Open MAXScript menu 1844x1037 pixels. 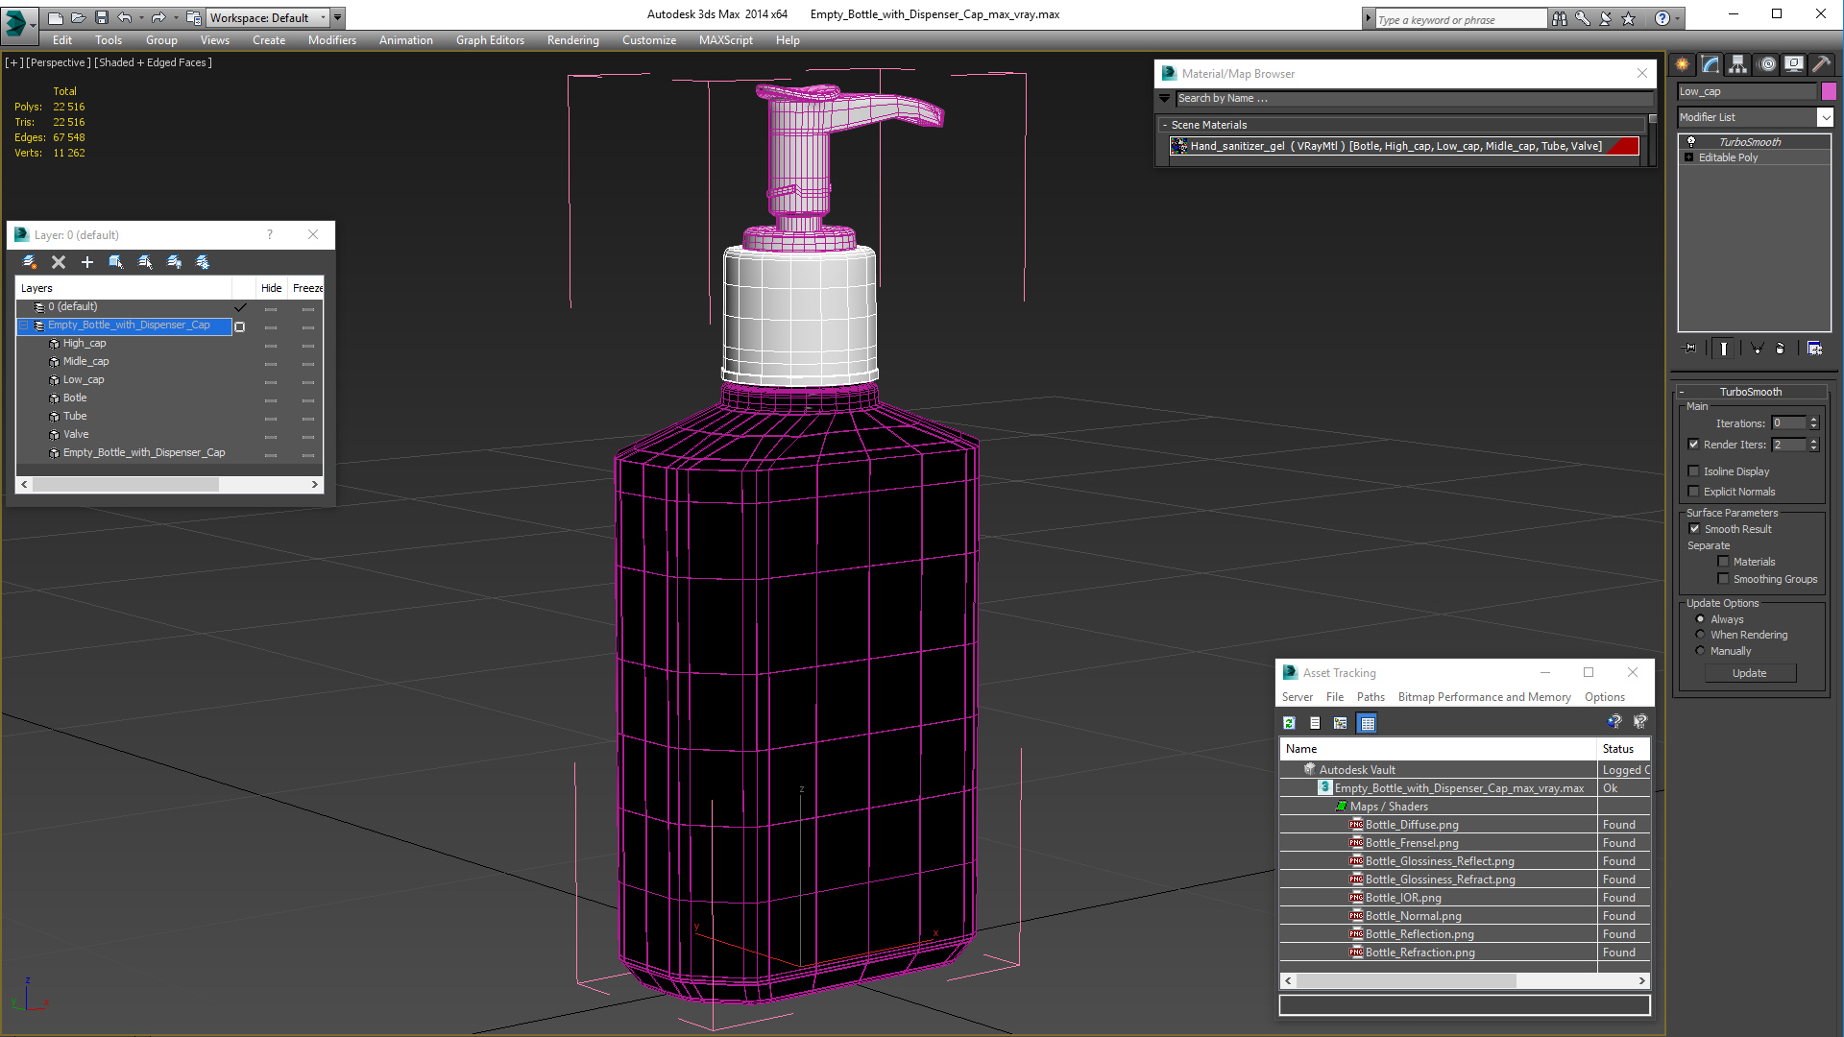click(x=725, y=40)
